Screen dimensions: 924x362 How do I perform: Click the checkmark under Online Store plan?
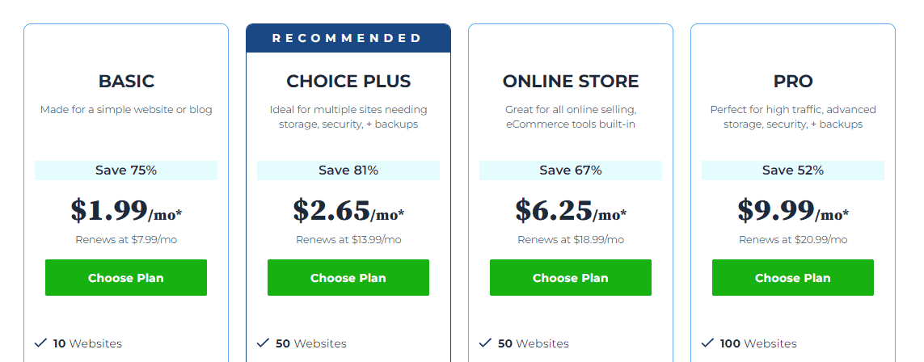[x=485, y=343]
